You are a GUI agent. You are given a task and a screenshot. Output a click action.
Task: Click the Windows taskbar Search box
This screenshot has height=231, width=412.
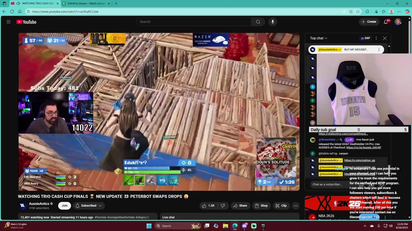pyautogui.click(x=177, y=226)
